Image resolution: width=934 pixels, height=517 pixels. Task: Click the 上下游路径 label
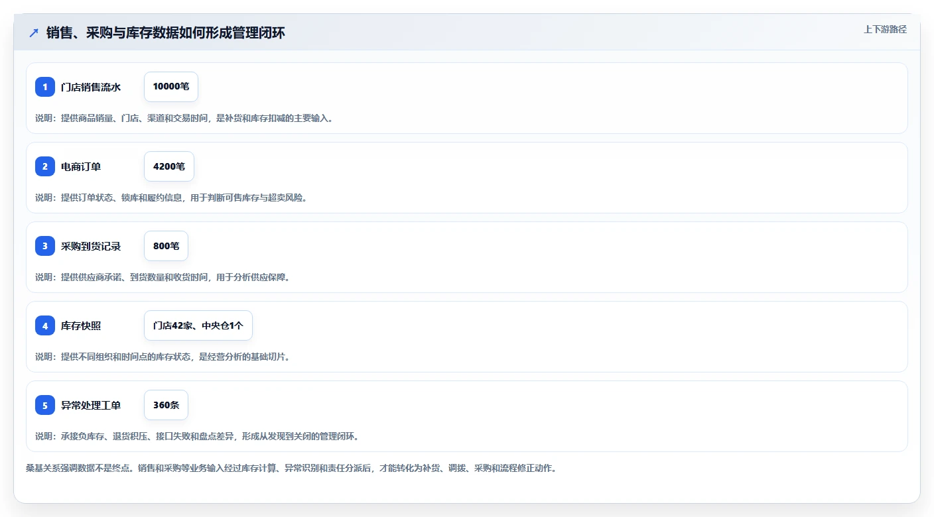click(885, 29)
